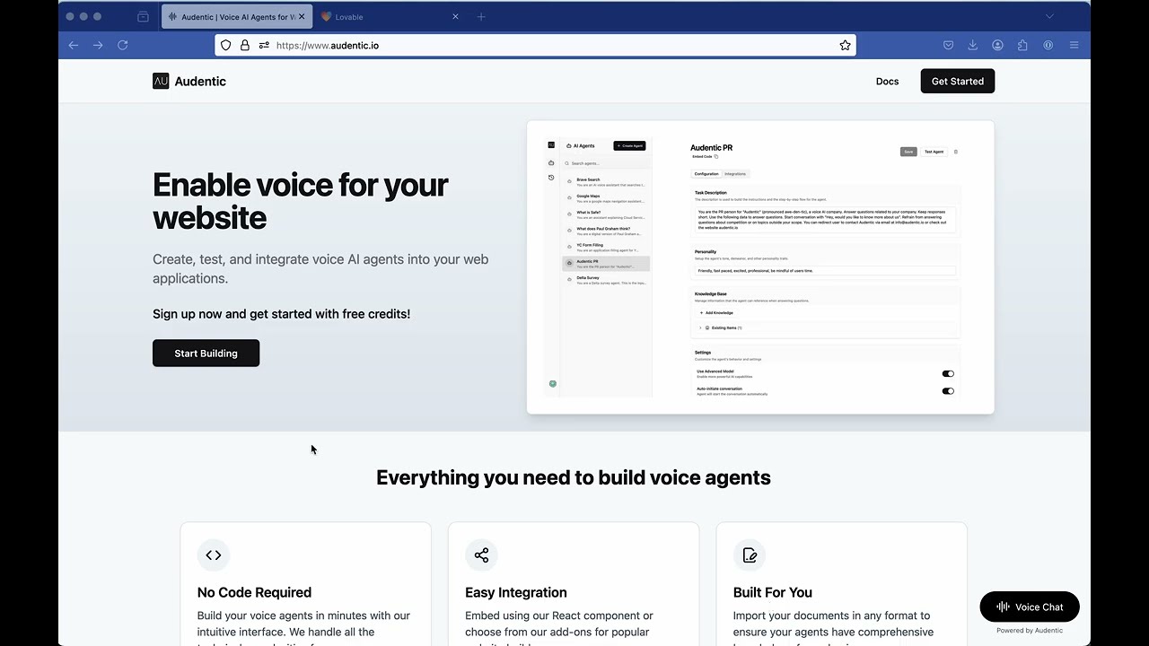
Task: Select What is Safe? agent in the preview
Action: click(606, 214)
